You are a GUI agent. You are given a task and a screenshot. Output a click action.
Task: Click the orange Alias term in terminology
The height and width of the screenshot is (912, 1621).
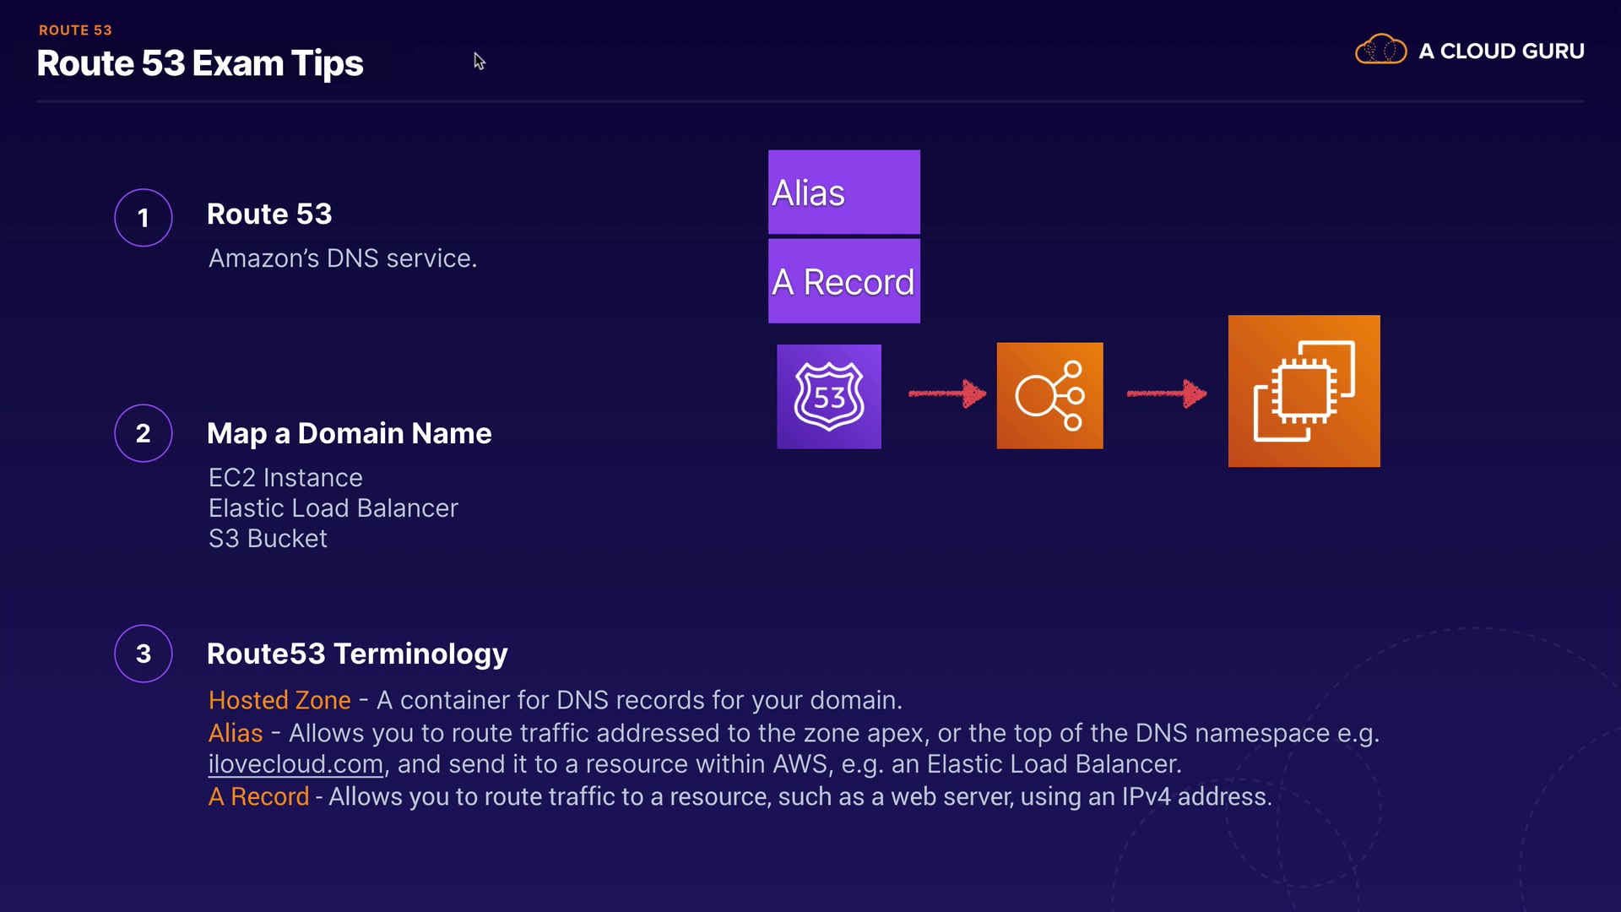coord(236,733)
